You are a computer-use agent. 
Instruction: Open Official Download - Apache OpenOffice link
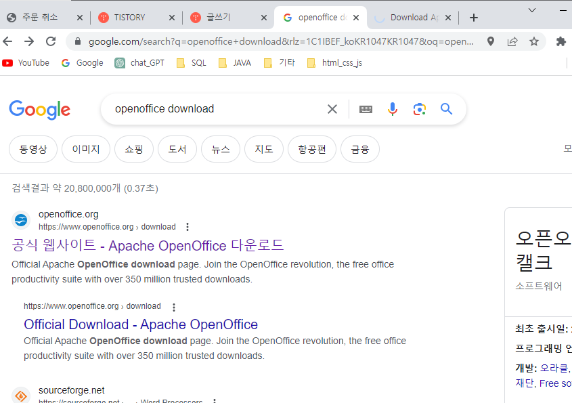(141, 324)
